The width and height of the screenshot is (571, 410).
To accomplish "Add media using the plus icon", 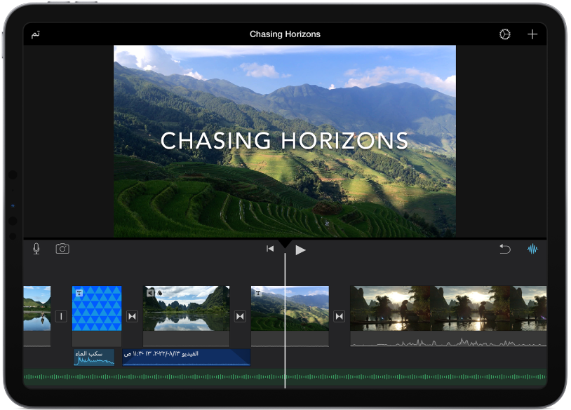I will point(532,34).
